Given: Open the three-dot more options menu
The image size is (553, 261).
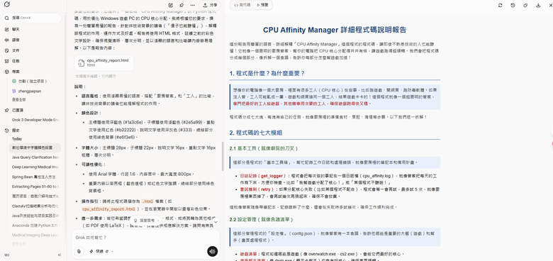Looking at the screenshot, I should 192,5.
